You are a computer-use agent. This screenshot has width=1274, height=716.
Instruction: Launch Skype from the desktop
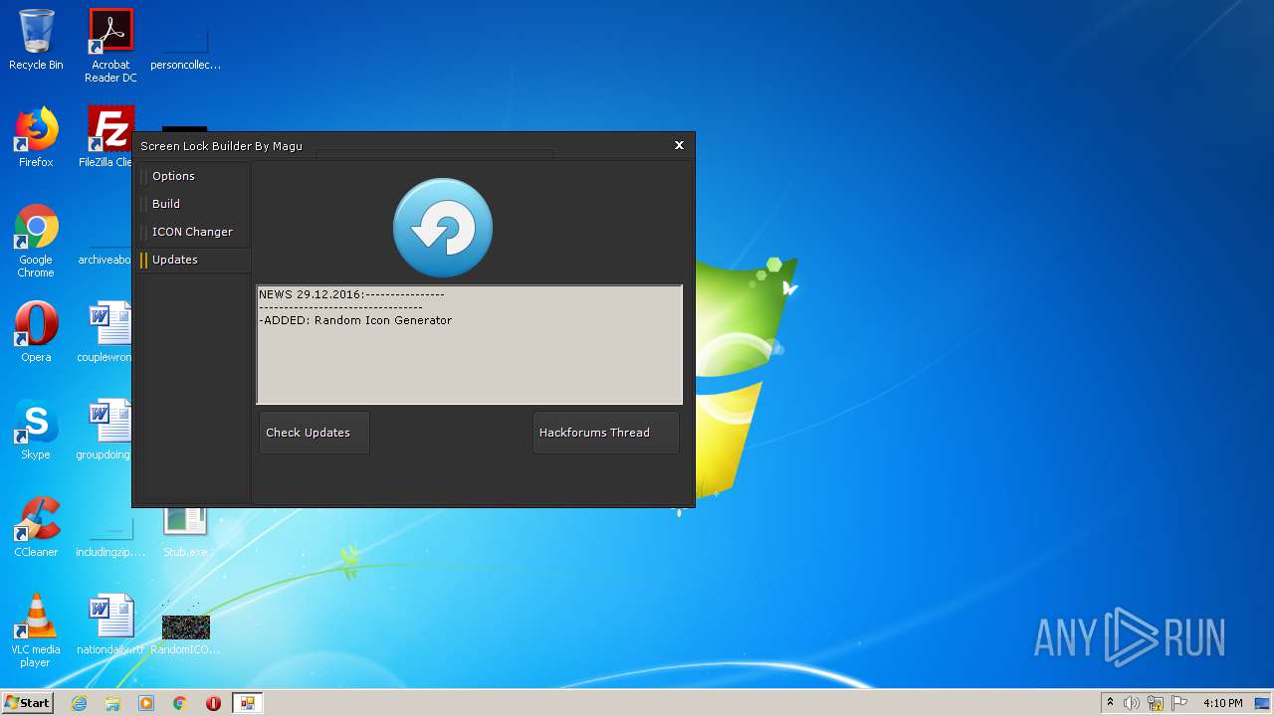point(36,430)
